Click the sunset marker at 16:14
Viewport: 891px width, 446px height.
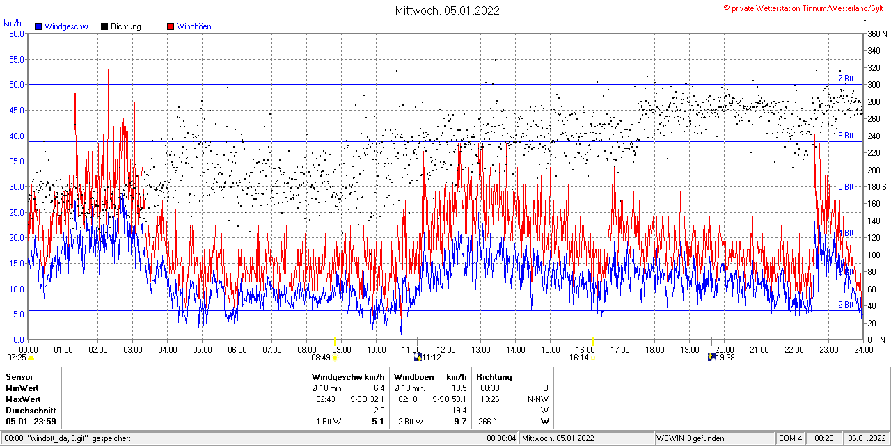click(x=594, y=358)
